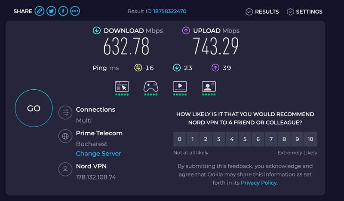The width and height of the screenshot is (344, 201).
Task: Click the video streaming rating icon
Action: pos(180,86)
